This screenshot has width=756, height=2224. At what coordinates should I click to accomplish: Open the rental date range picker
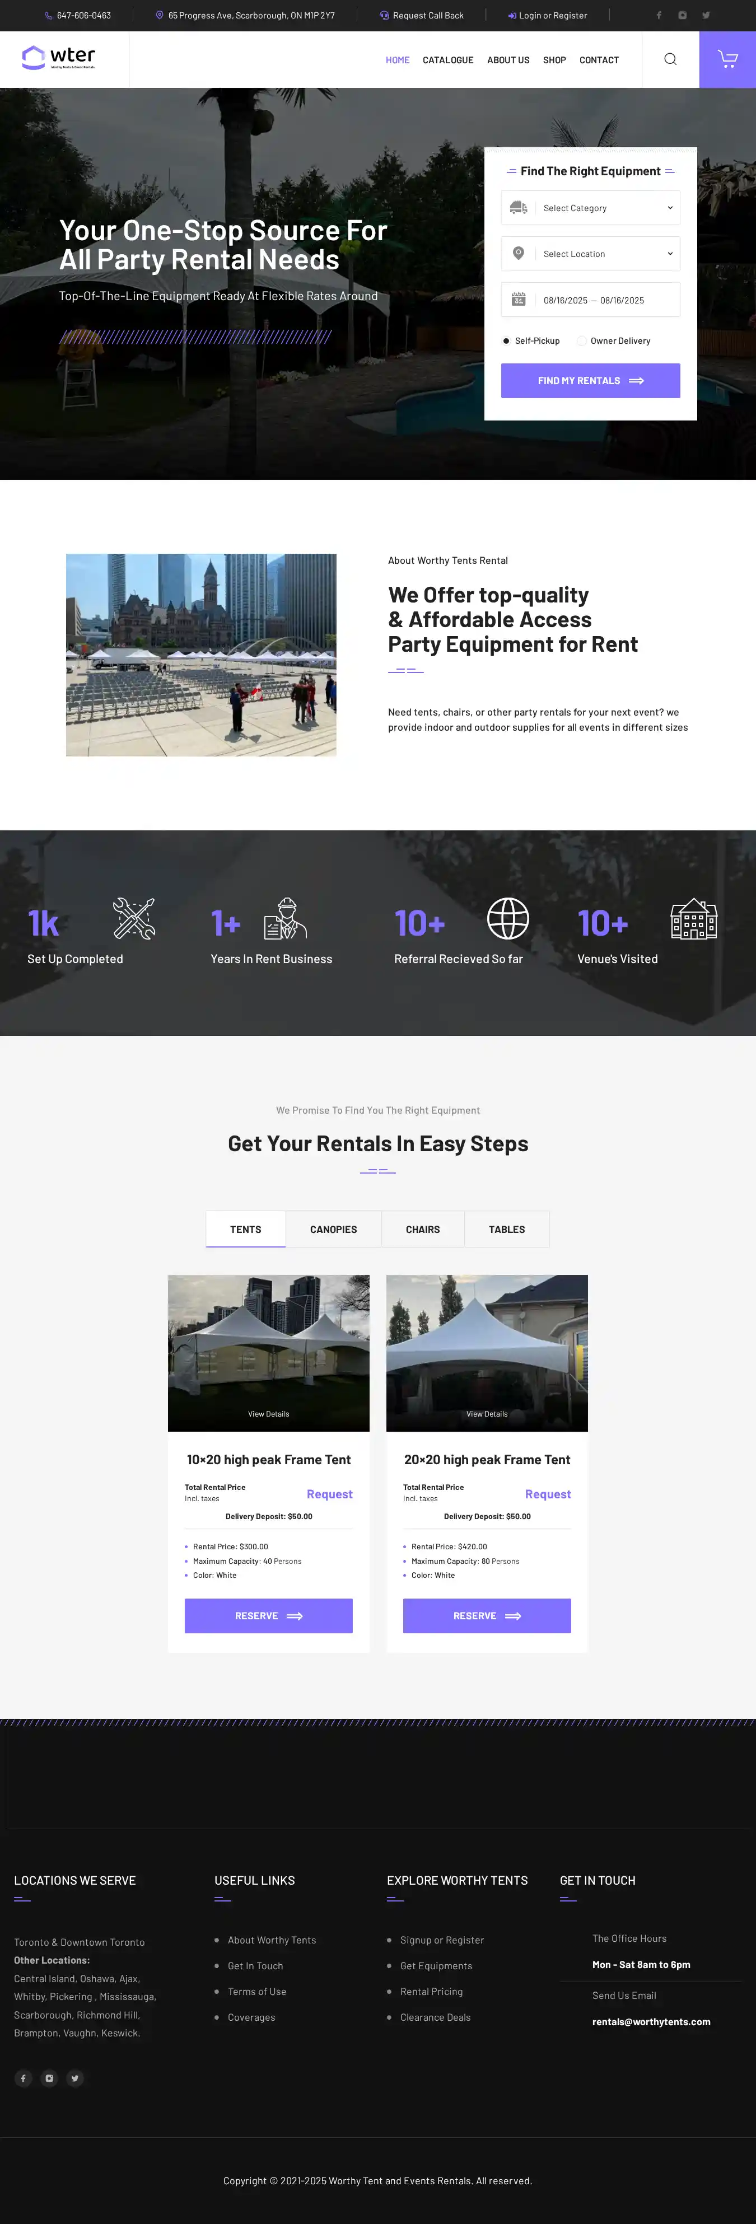coord(590,301)
